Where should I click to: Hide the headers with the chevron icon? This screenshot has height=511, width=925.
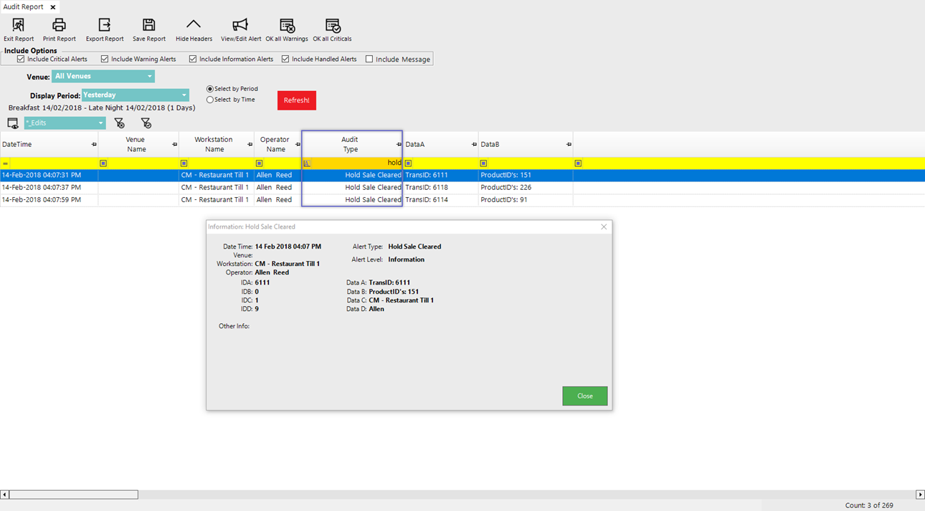tap(194, 26)
